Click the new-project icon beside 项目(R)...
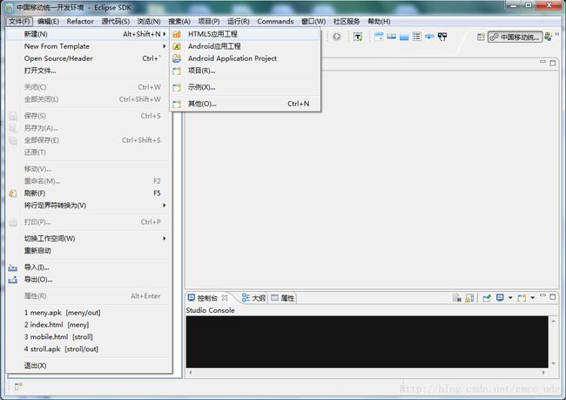The height and width of the screenshot is (400, 566). point(177,71)
